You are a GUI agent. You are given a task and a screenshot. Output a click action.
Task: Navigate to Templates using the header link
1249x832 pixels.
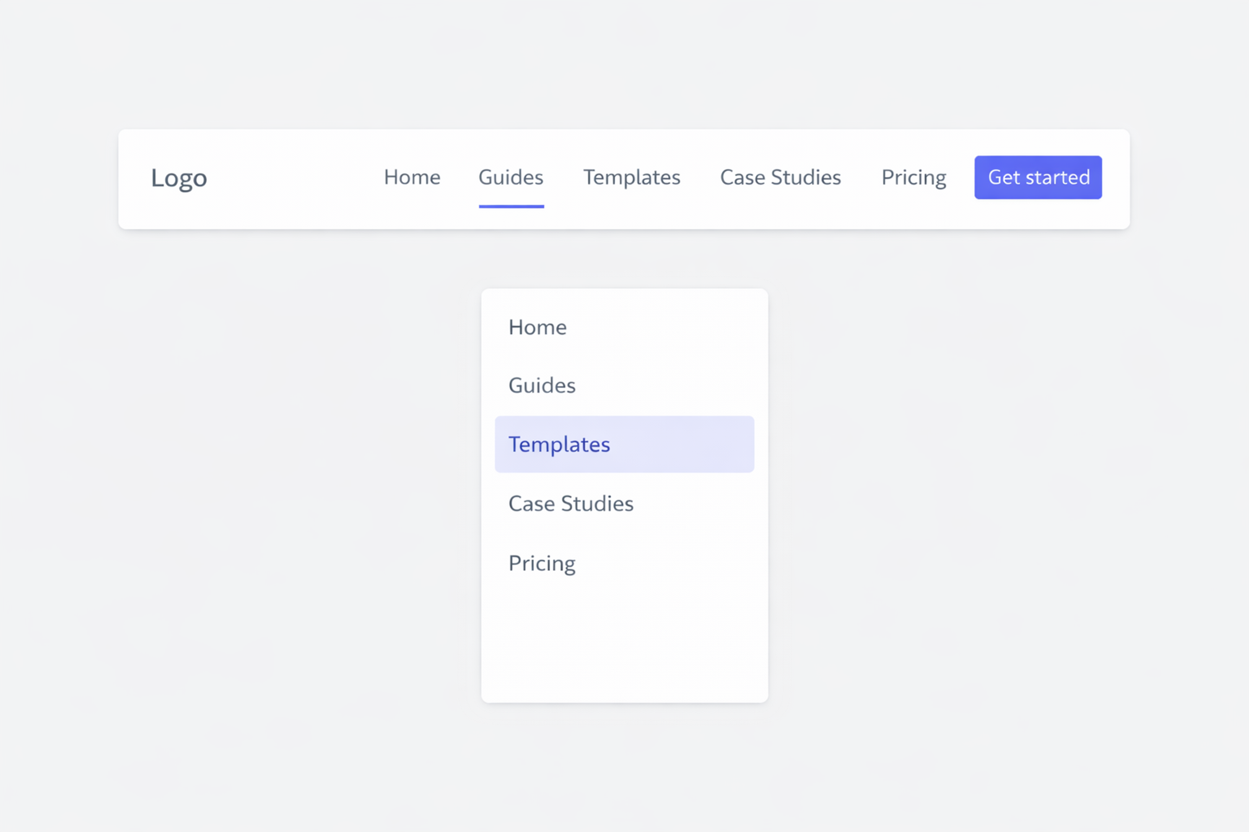[x=631, y=177]
